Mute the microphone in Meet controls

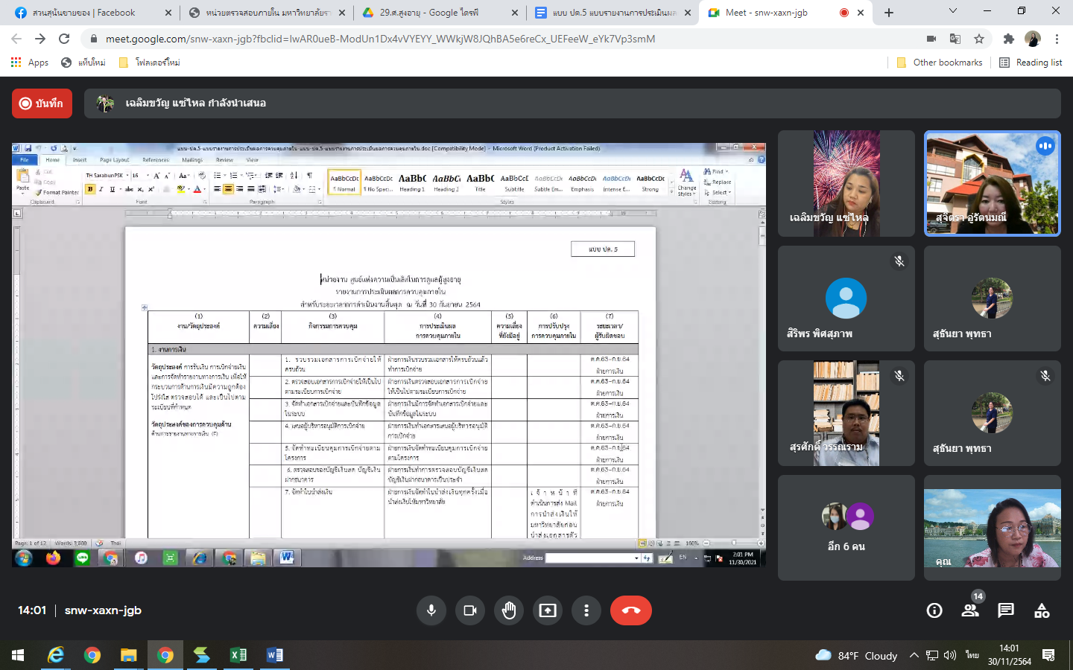431,610
